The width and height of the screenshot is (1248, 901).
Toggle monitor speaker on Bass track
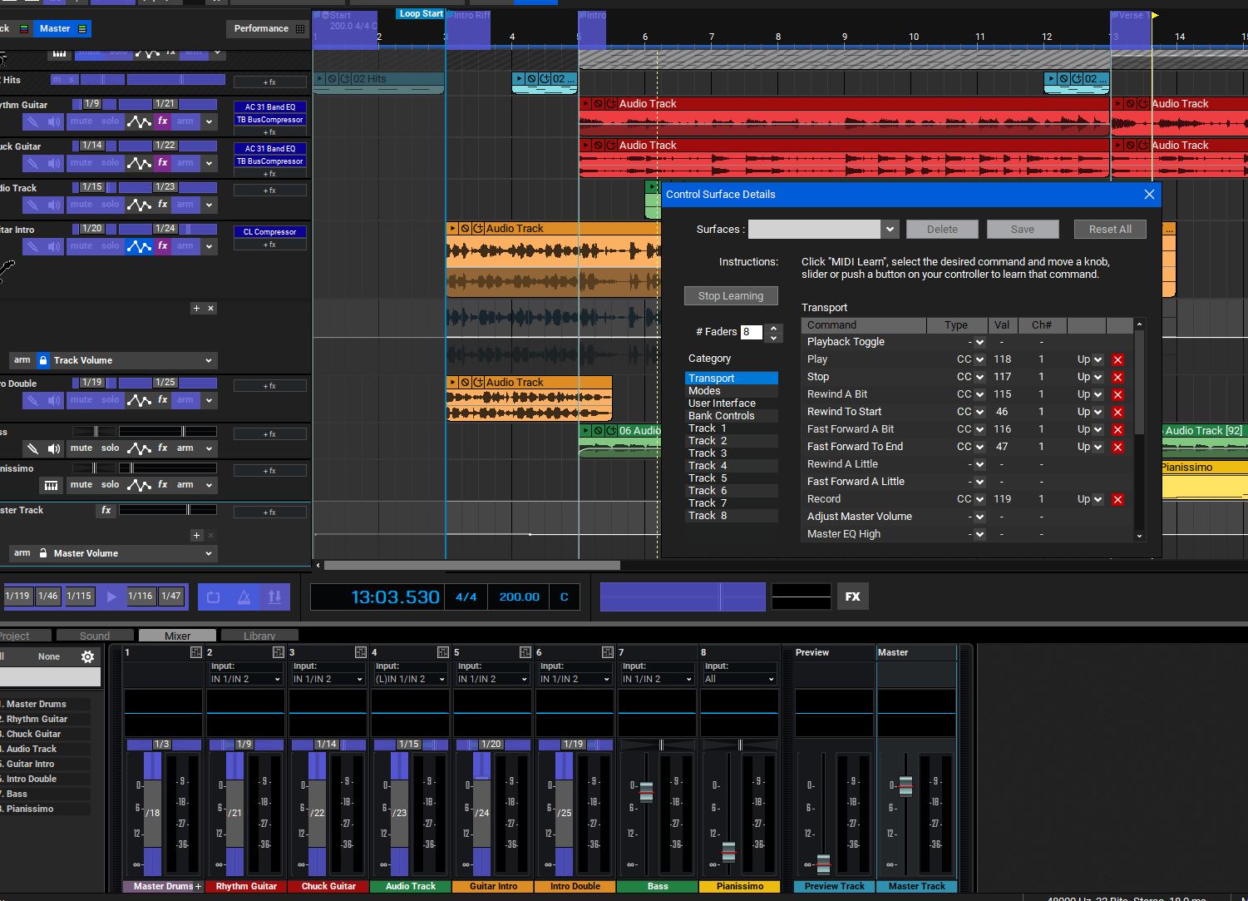(x=54, y=448)
